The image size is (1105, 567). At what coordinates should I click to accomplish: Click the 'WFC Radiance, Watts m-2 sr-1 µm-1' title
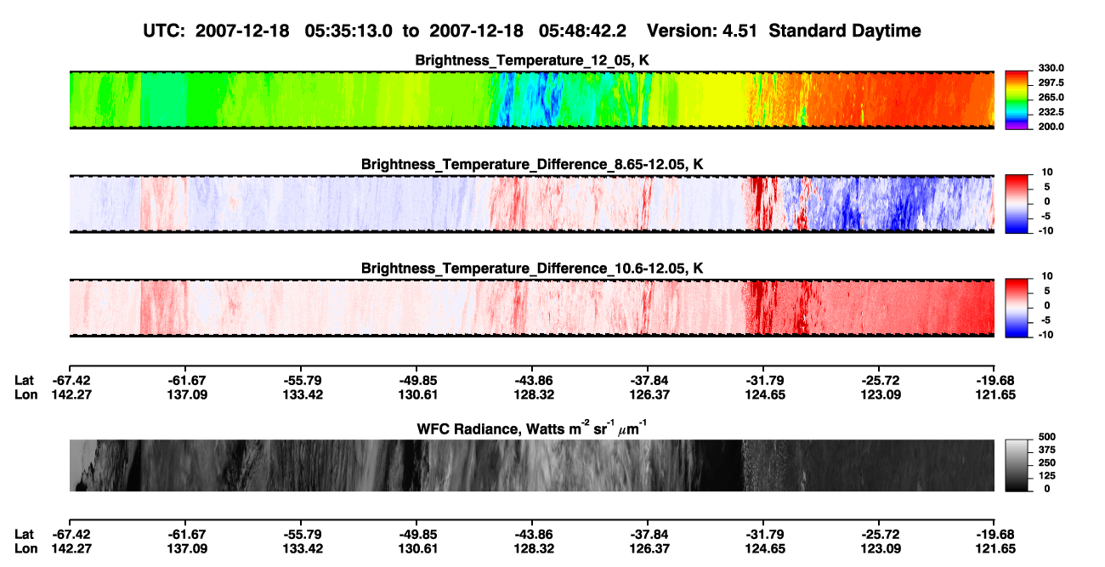click(532, 428)
